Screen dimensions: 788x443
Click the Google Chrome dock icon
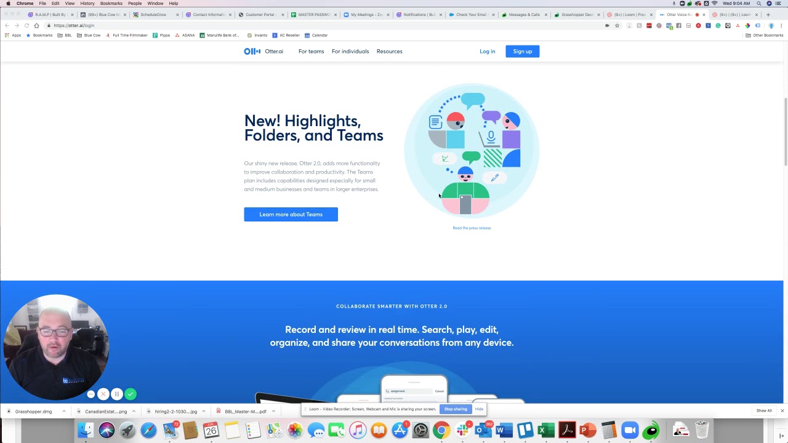441,430
